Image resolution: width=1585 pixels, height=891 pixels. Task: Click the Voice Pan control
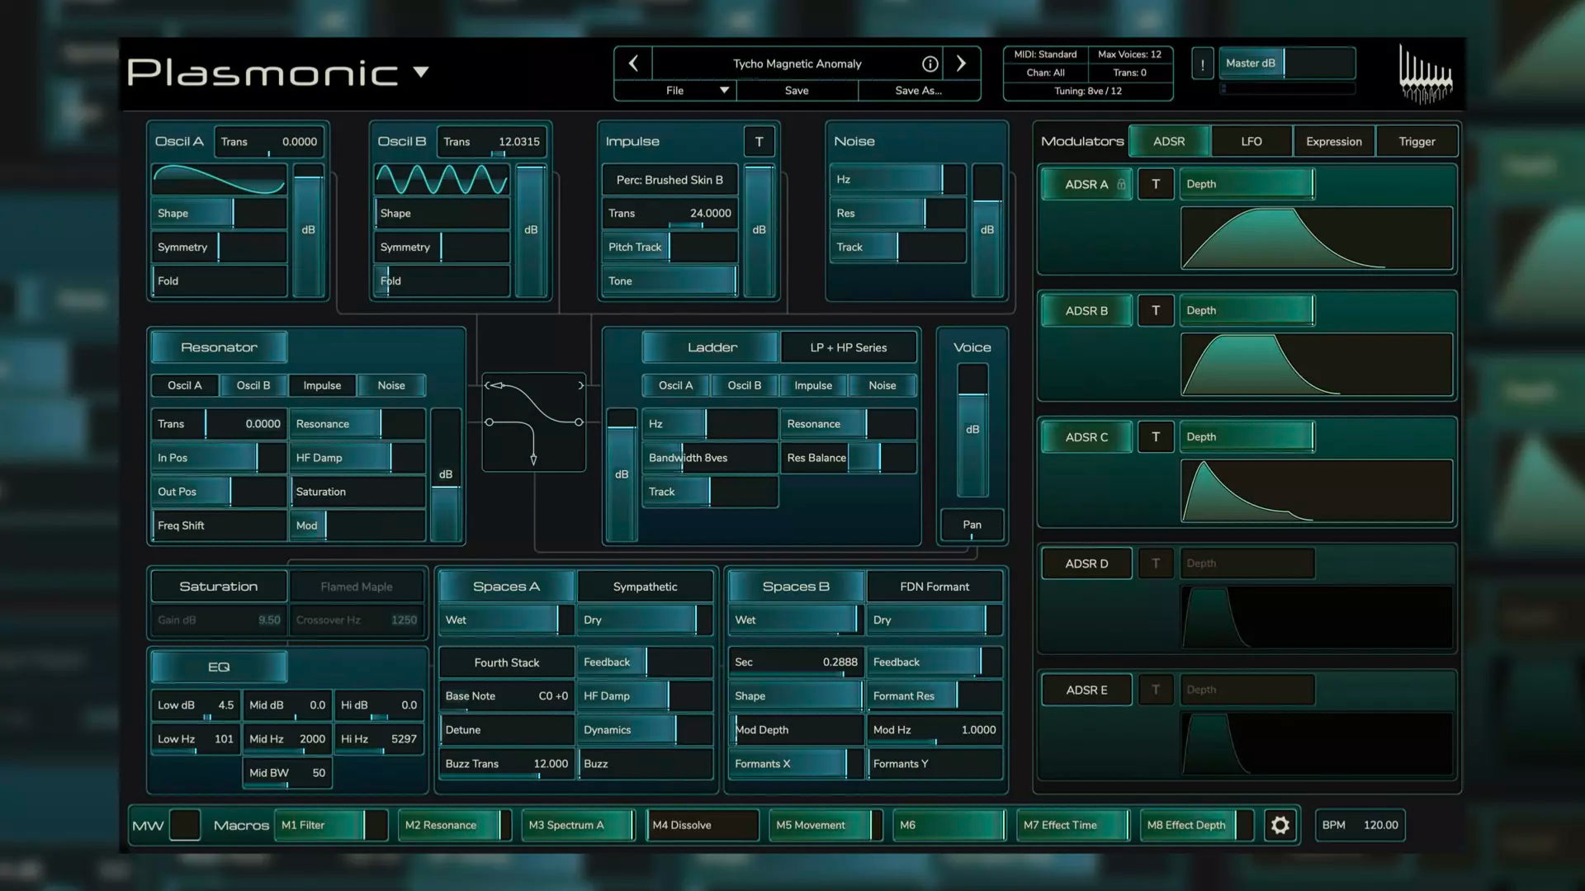click(x=972, y=525)
